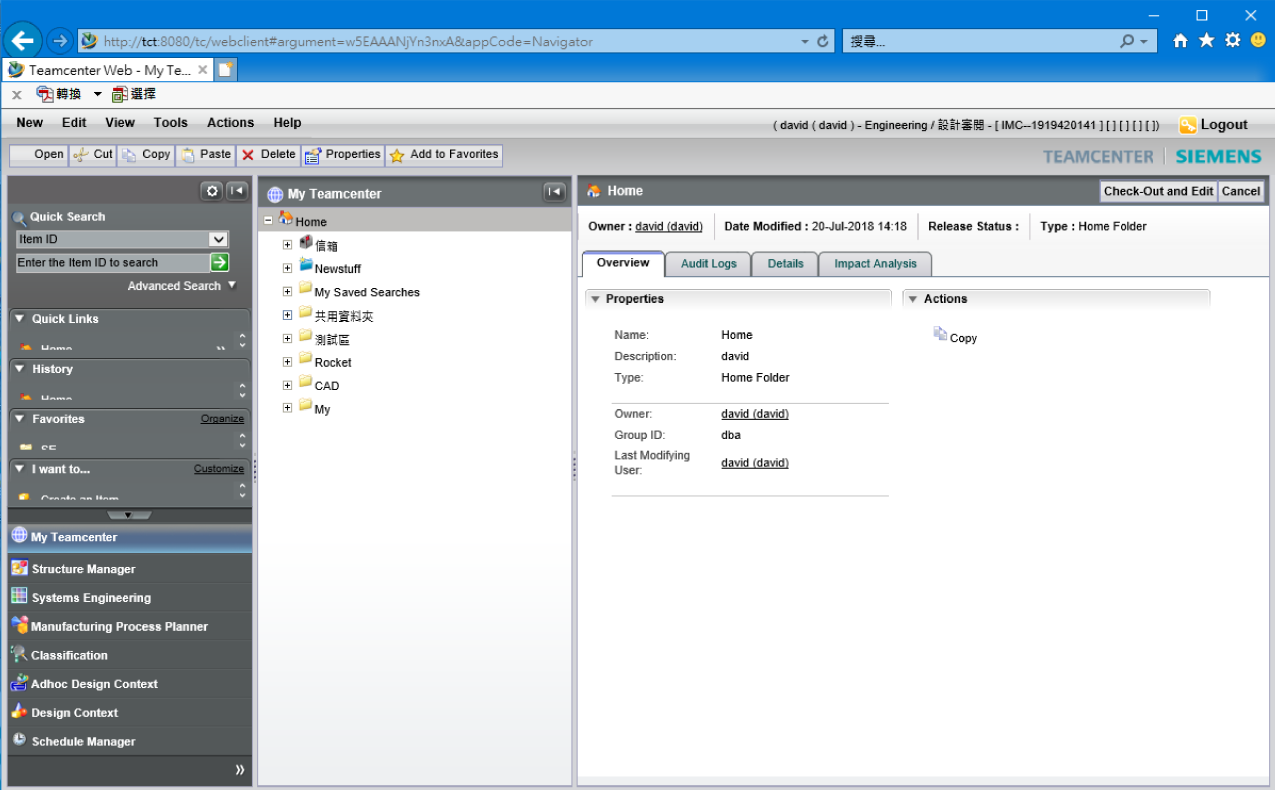Collapse the Properties section triangle
Viewport: 1275px width, 790px height.
click(595, 299)
